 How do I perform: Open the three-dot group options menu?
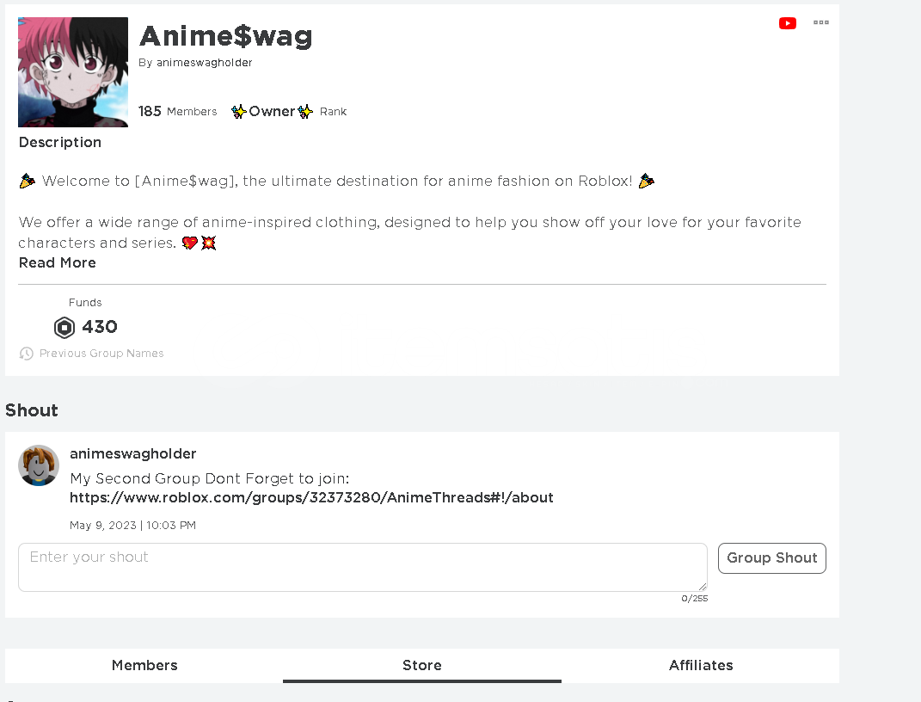(820, 22)
